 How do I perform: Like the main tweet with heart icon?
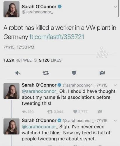(x=74, y=73)
